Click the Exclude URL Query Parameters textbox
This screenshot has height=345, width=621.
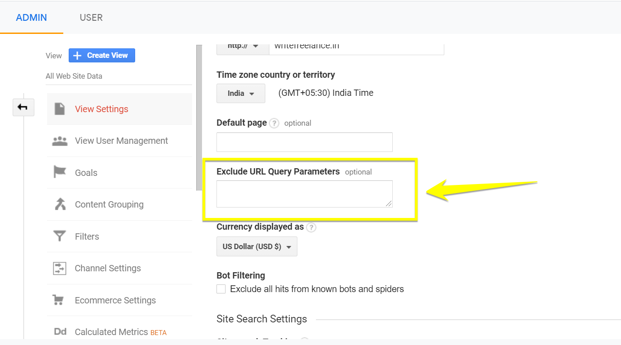tap(304, 194)
